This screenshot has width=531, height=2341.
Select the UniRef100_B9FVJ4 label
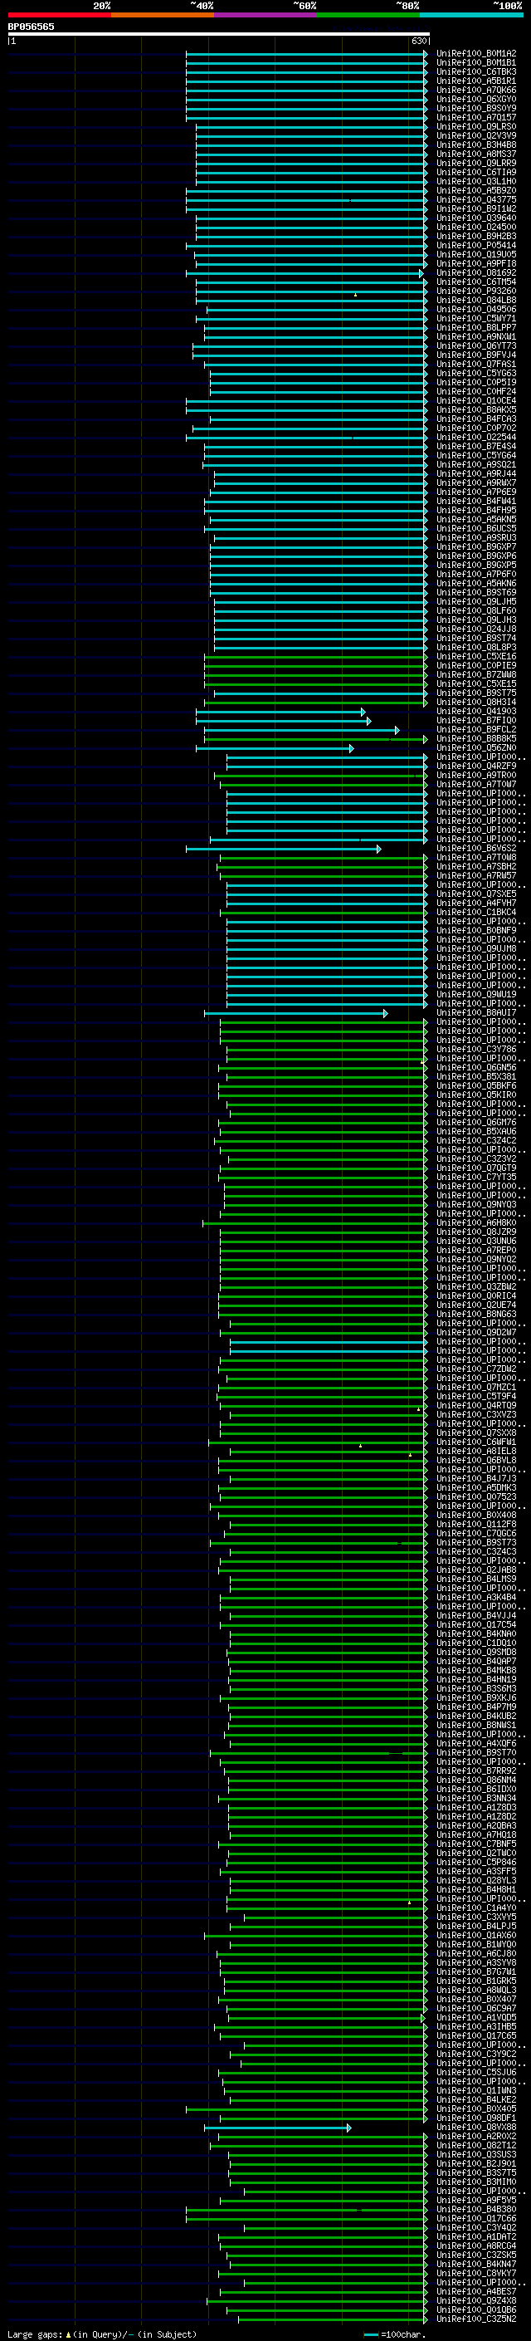pos(476,355)
